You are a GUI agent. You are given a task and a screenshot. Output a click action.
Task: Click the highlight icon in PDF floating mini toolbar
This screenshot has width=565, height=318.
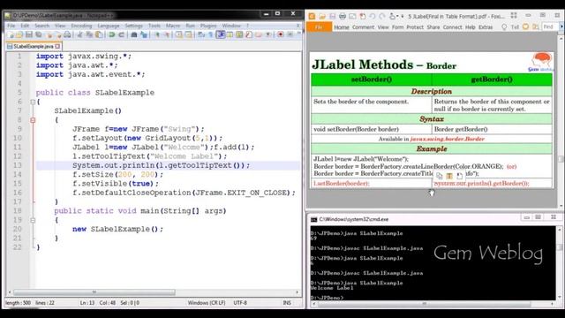click(449, 176)
